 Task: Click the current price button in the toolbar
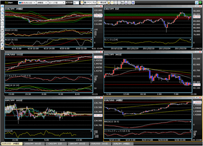pyautogui.click(x=102, y=3)
